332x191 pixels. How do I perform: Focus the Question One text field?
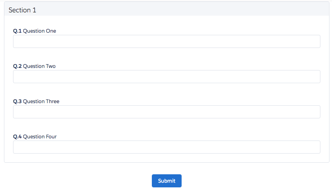tap(167, 41)
